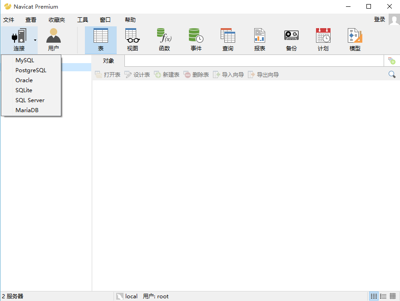This screenshot has width=400, height=301.
Task: Toggle the 表 (Table) toolbar button
Action: click(x=100, y=40)
